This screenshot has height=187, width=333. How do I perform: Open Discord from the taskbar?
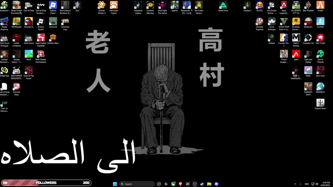[216, 184]
